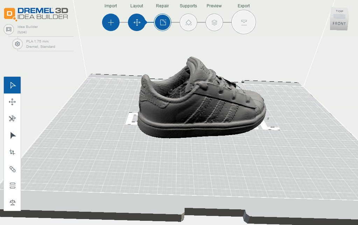Switch to the Repair stage
Image resolution: width=358 pixels, height=225 pixels.
(163, 22)
